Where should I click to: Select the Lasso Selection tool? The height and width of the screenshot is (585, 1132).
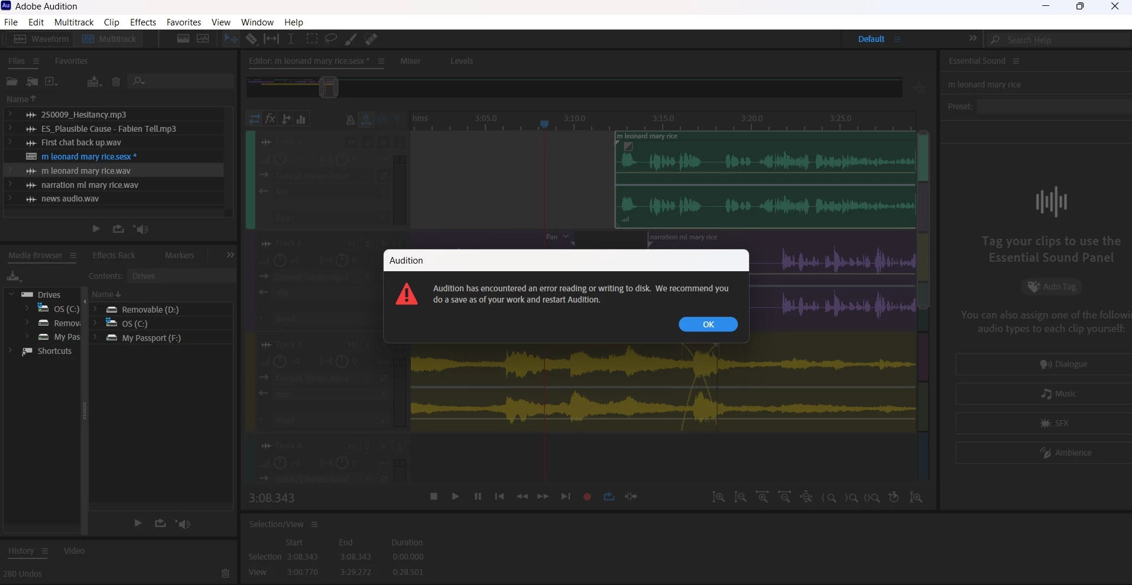click(x=331, y=39)
